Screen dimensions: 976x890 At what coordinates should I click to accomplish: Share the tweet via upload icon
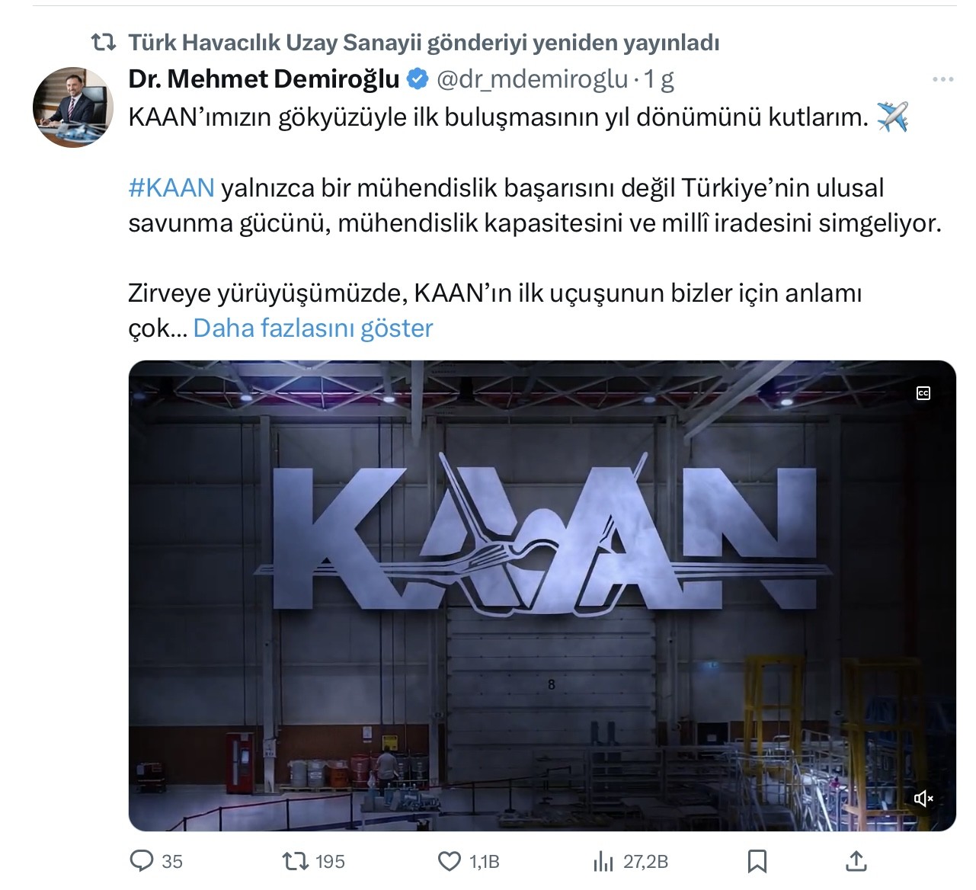pos(856,861)
